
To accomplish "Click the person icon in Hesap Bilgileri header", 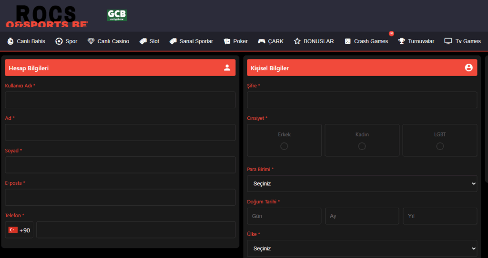I will (227, 67).
